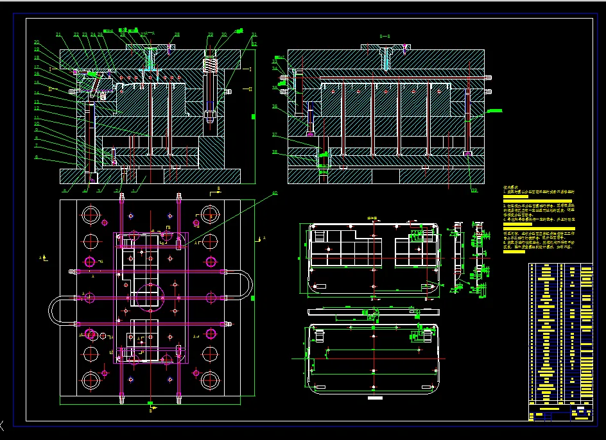606x440 pixels.
Task: Click the yellow technical requirements notes block
Action: [539, 219]
